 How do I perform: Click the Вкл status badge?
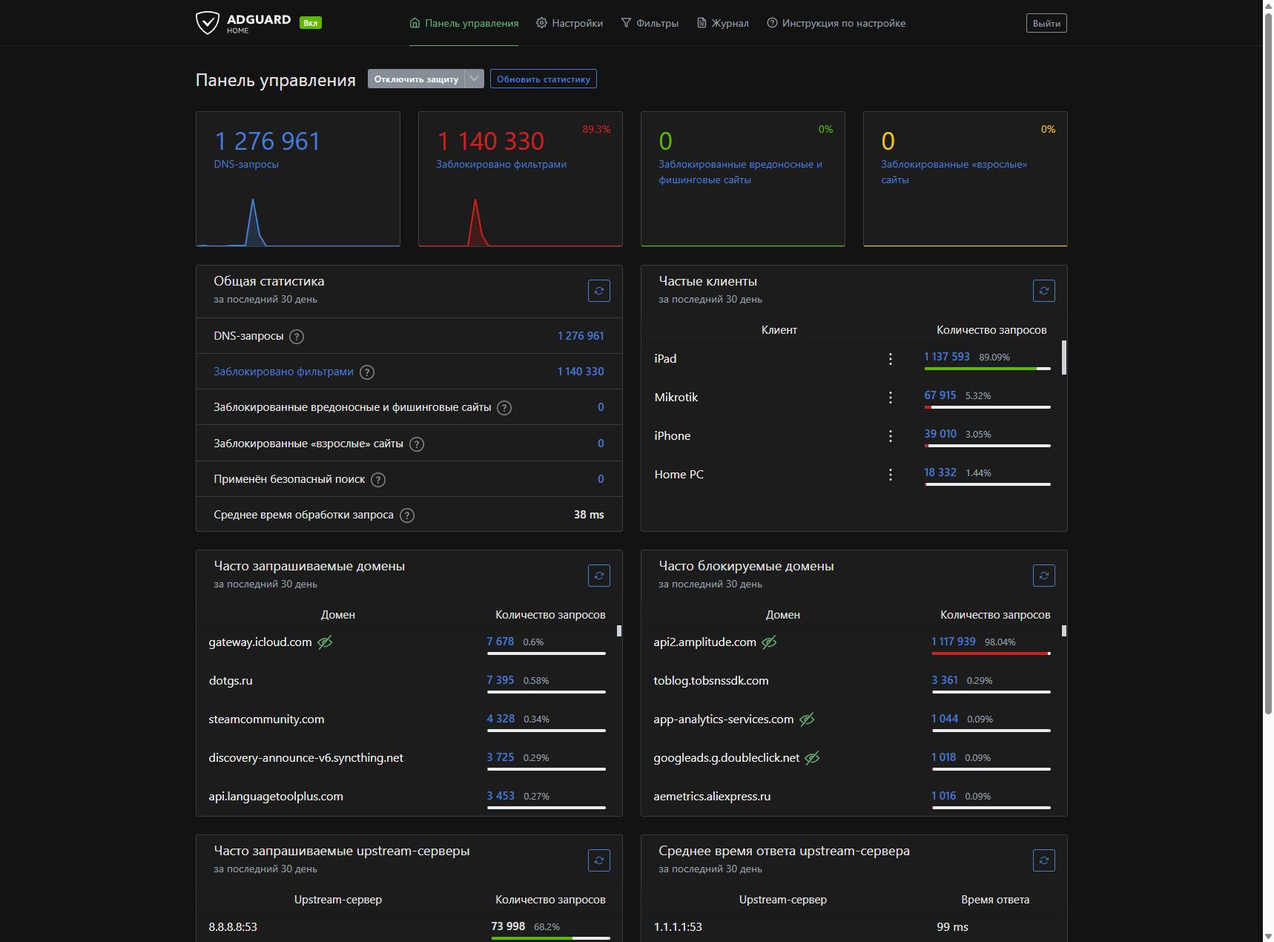pos(311,23)
